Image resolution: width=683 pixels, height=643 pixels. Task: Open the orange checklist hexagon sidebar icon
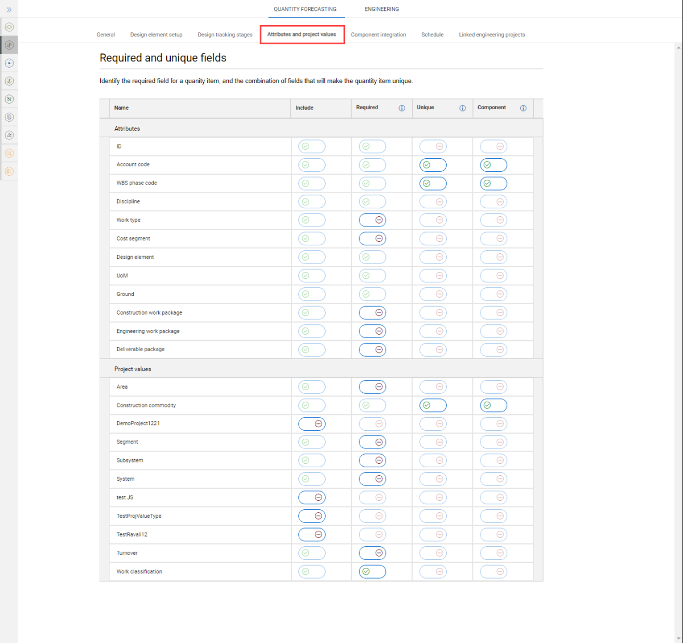click(x=9, y=171)
